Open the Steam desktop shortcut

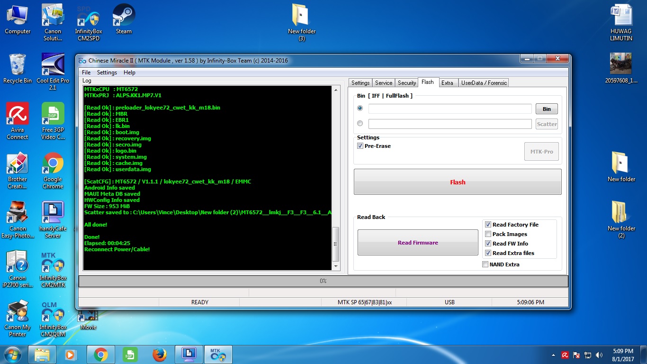(124, 19)
